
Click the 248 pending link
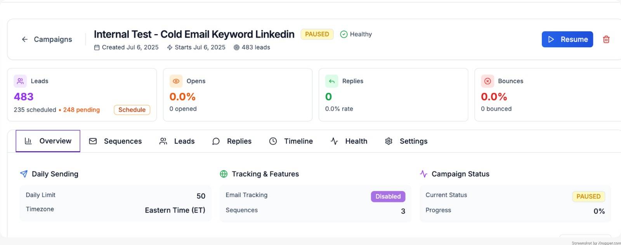coord(81,110)
